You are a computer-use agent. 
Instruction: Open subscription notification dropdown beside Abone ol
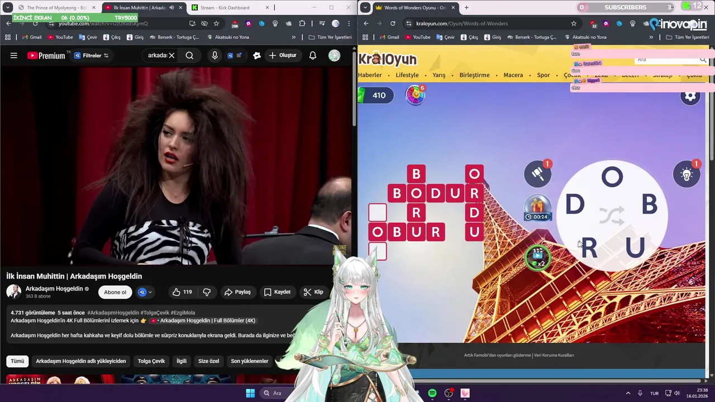pos(145,292)
